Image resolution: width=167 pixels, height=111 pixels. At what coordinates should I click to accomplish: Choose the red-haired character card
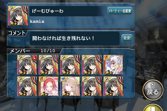coord(49,86)
